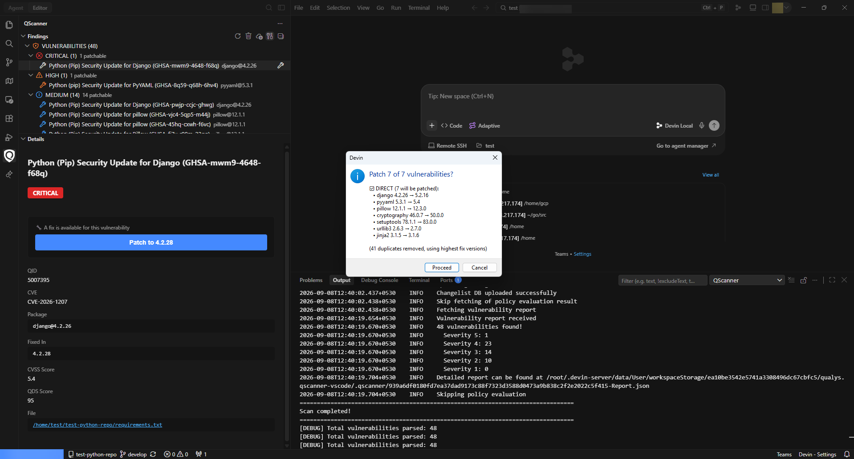854x459 pixels.
Task: Maximize the output panel size
Action: pos(832,280)
